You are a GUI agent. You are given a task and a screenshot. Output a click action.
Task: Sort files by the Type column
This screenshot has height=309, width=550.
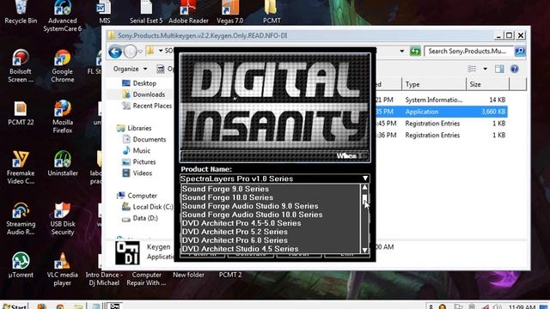(434, 84)
